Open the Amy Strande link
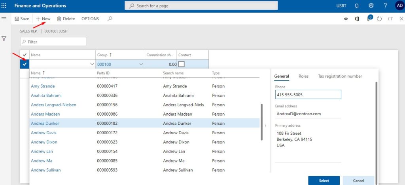 click(x=43, y=86)
